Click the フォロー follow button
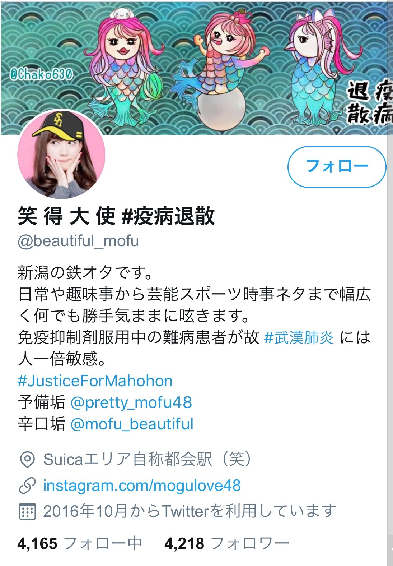This screenshot has height=566, width=393. pos(337,167)
